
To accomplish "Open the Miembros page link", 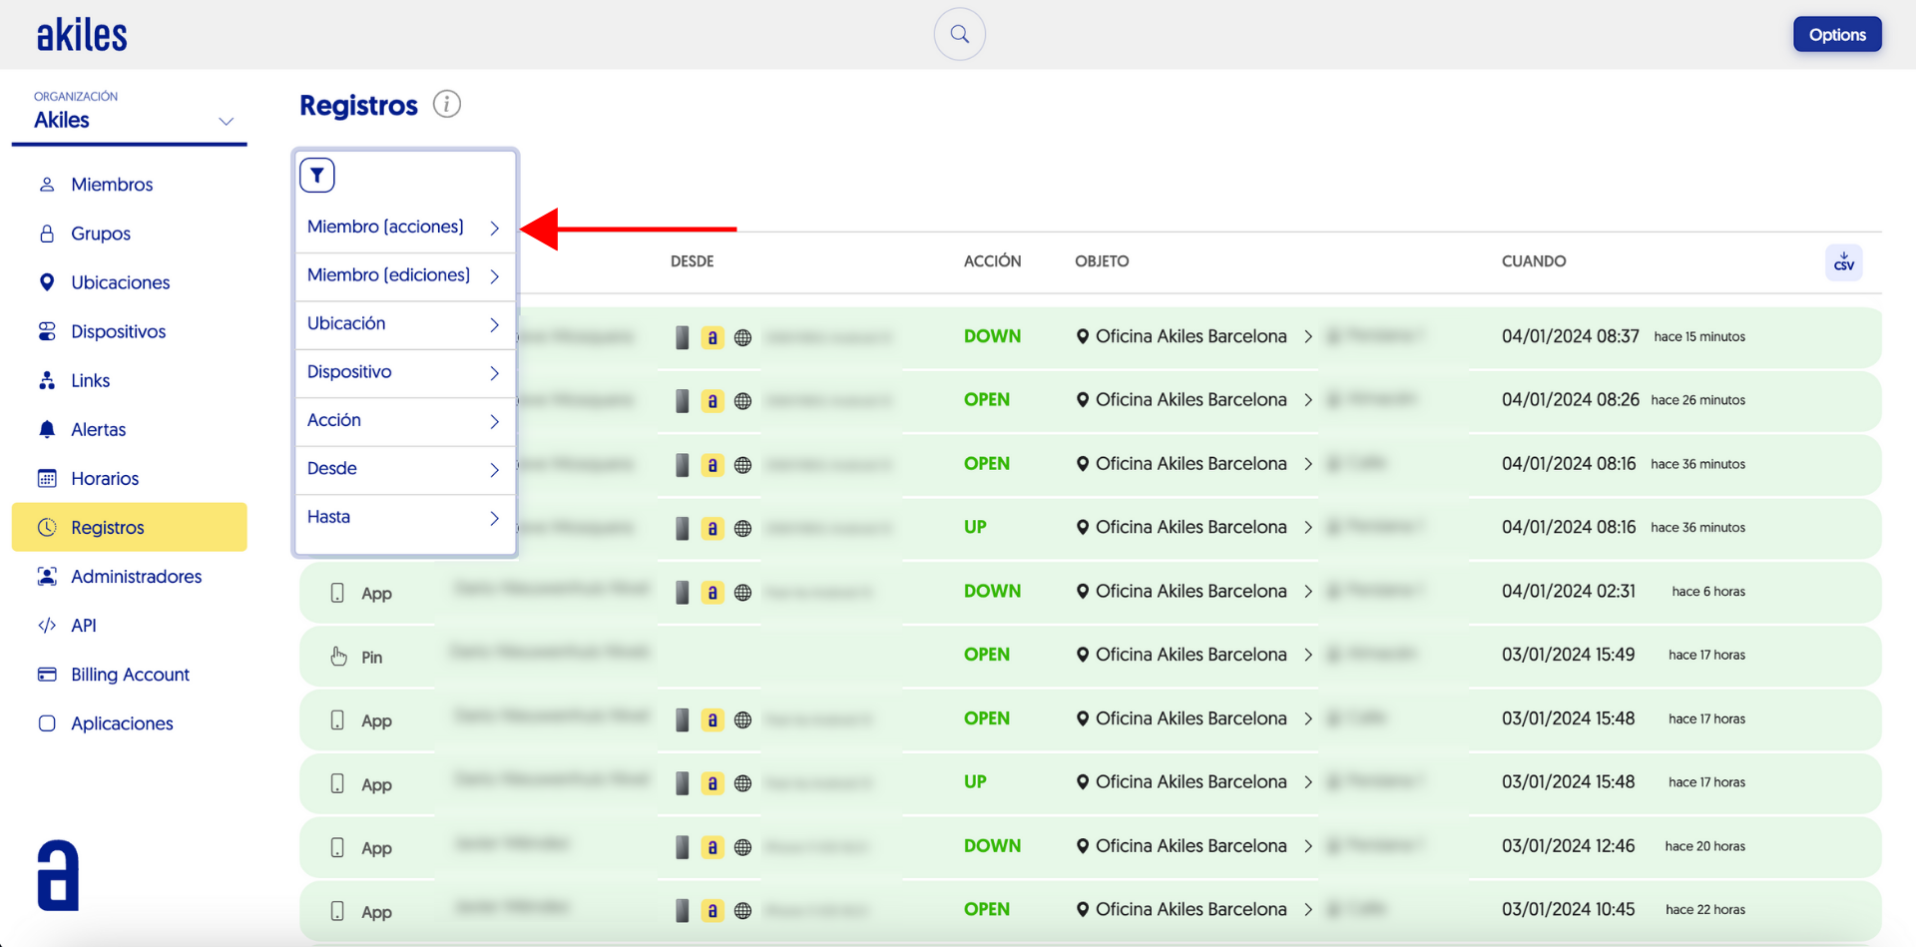I will [x=111, y=185].
